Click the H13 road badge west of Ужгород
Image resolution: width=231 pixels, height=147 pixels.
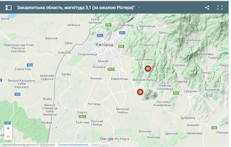click(x=100, y=35)
